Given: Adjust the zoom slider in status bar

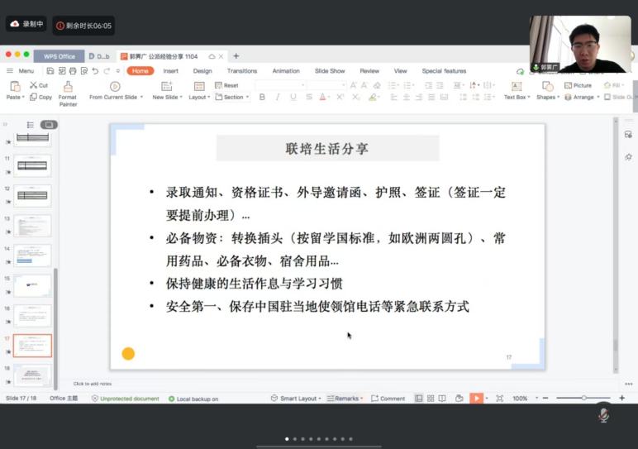Looking at the screenshot, I should click(x=583, y=399).
